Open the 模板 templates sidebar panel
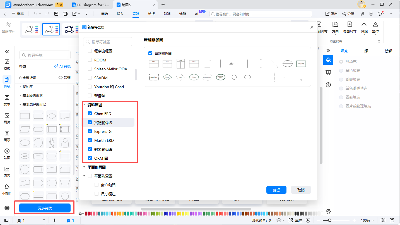This screenshot has height=225, width=400. tap(7, 64)
